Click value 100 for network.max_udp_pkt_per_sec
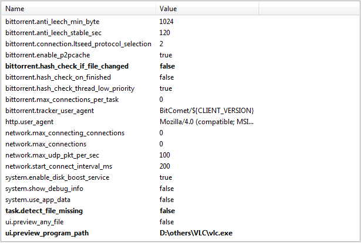361x243 pixels. pyautogui.click(x=165, y=155)
